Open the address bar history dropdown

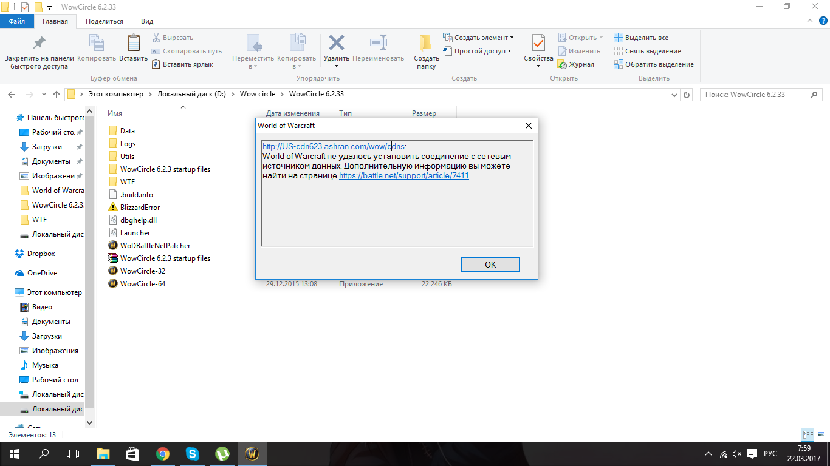tap(674, 95)
